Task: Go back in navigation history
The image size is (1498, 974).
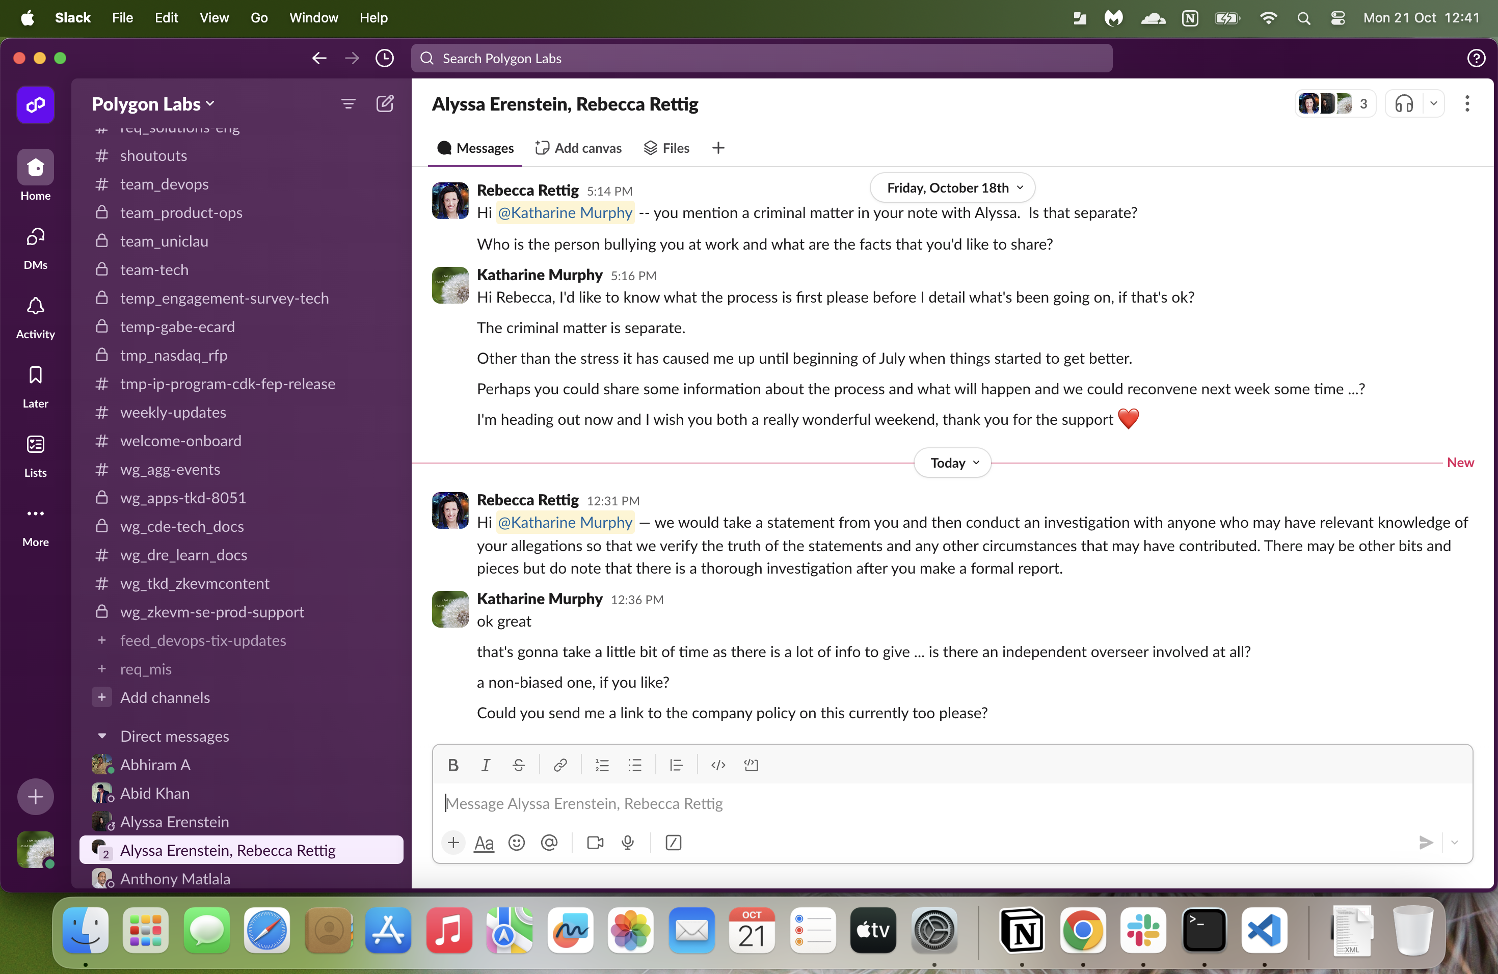Action: 319,59
